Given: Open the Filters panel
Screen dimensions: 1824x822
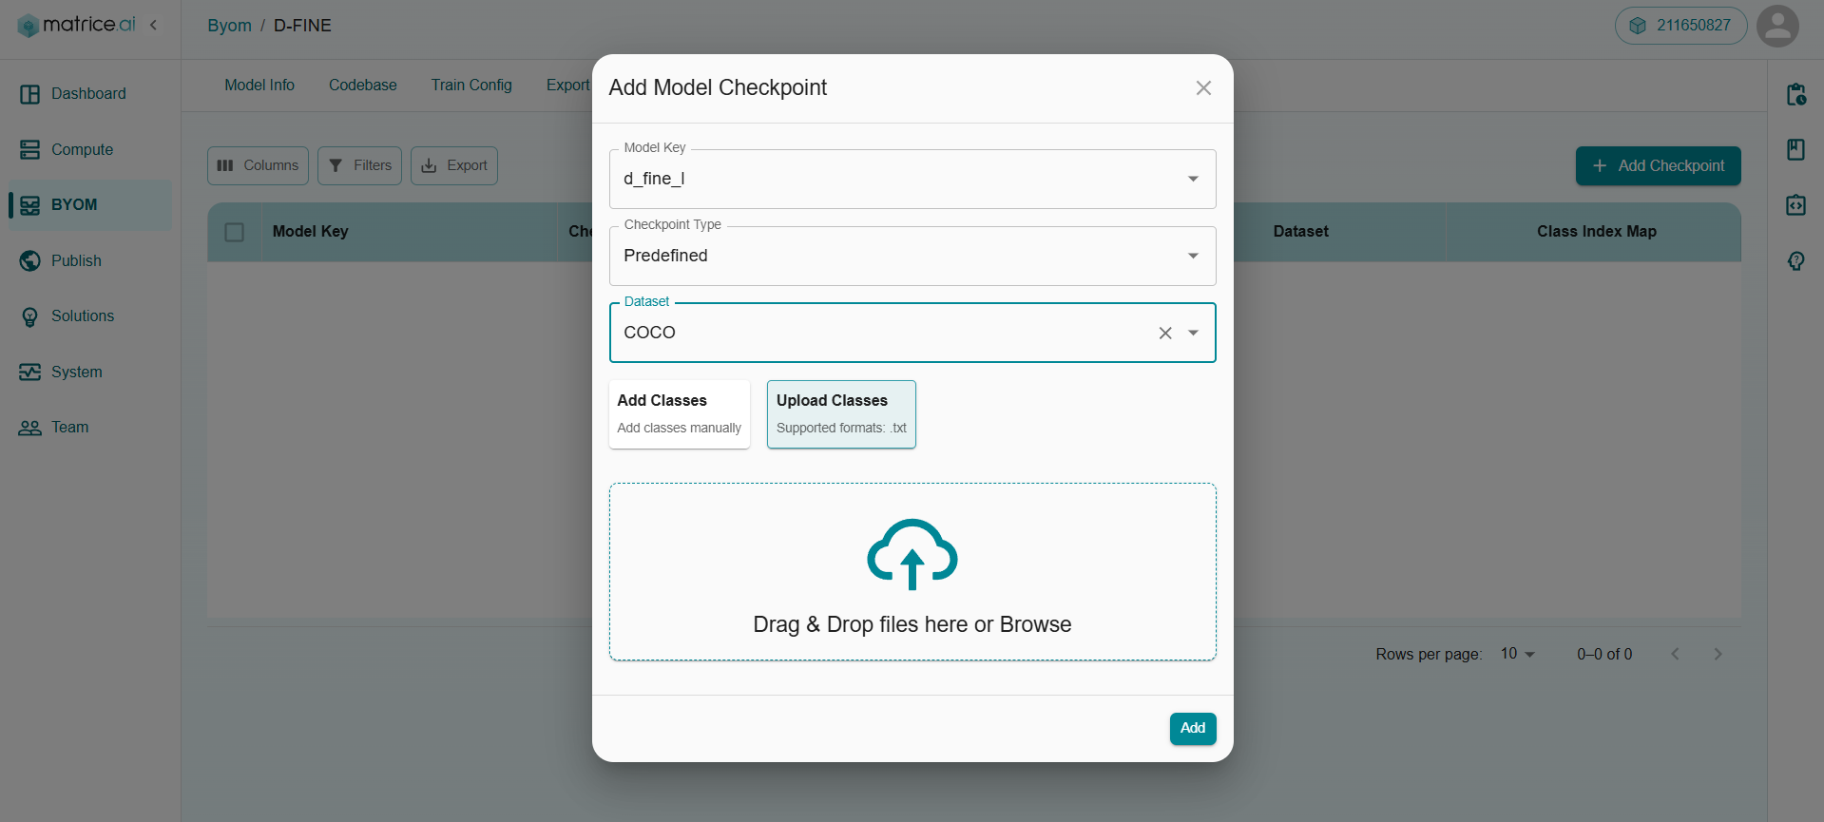Looking at the screenshot, I should coord(359,165).
